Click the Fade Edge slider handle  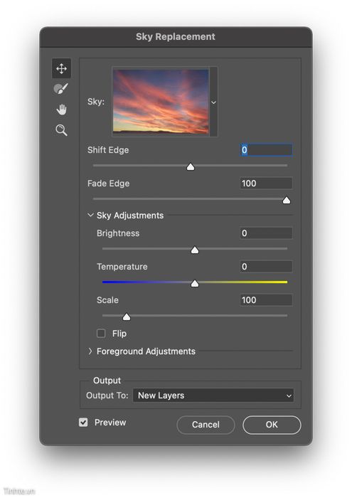coord(287,200)
